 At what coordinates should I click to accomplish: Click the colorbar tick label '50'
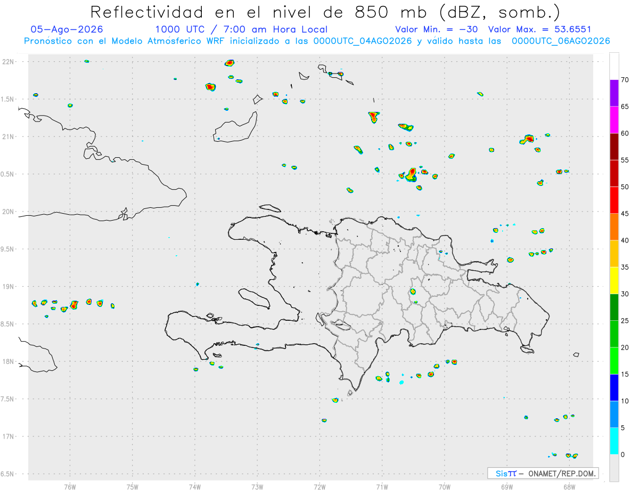click(625, 187)
